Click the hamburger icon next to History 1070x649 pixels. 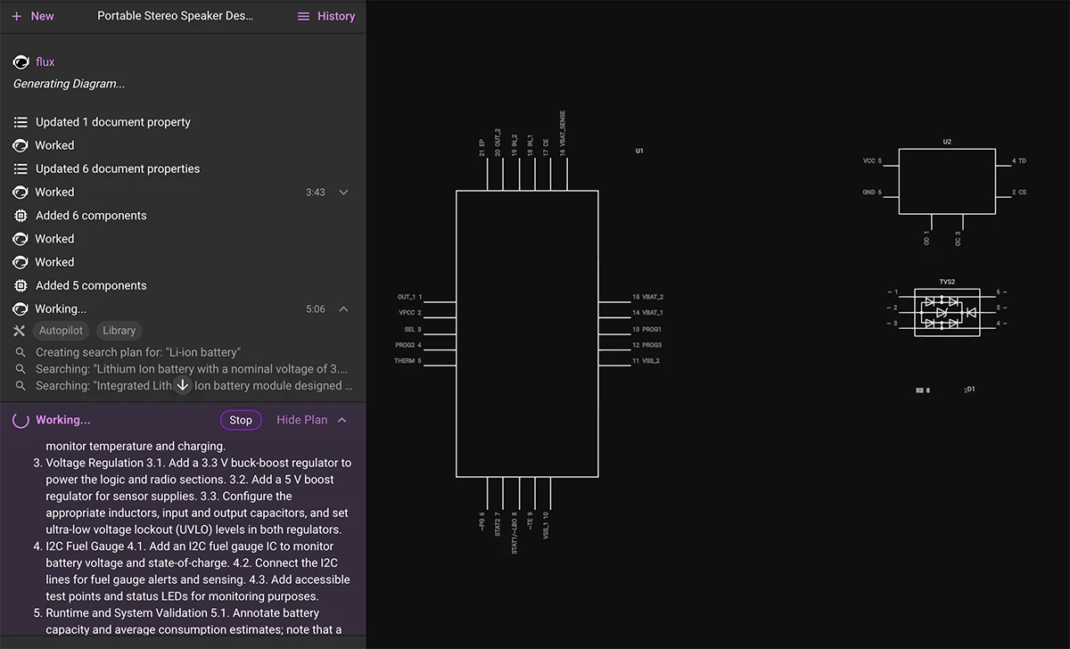tap(303, 15)
